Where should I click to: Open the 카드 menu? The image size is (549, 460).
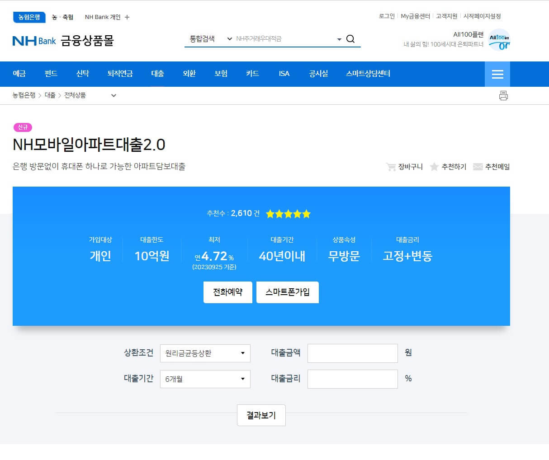pos(253,74)
